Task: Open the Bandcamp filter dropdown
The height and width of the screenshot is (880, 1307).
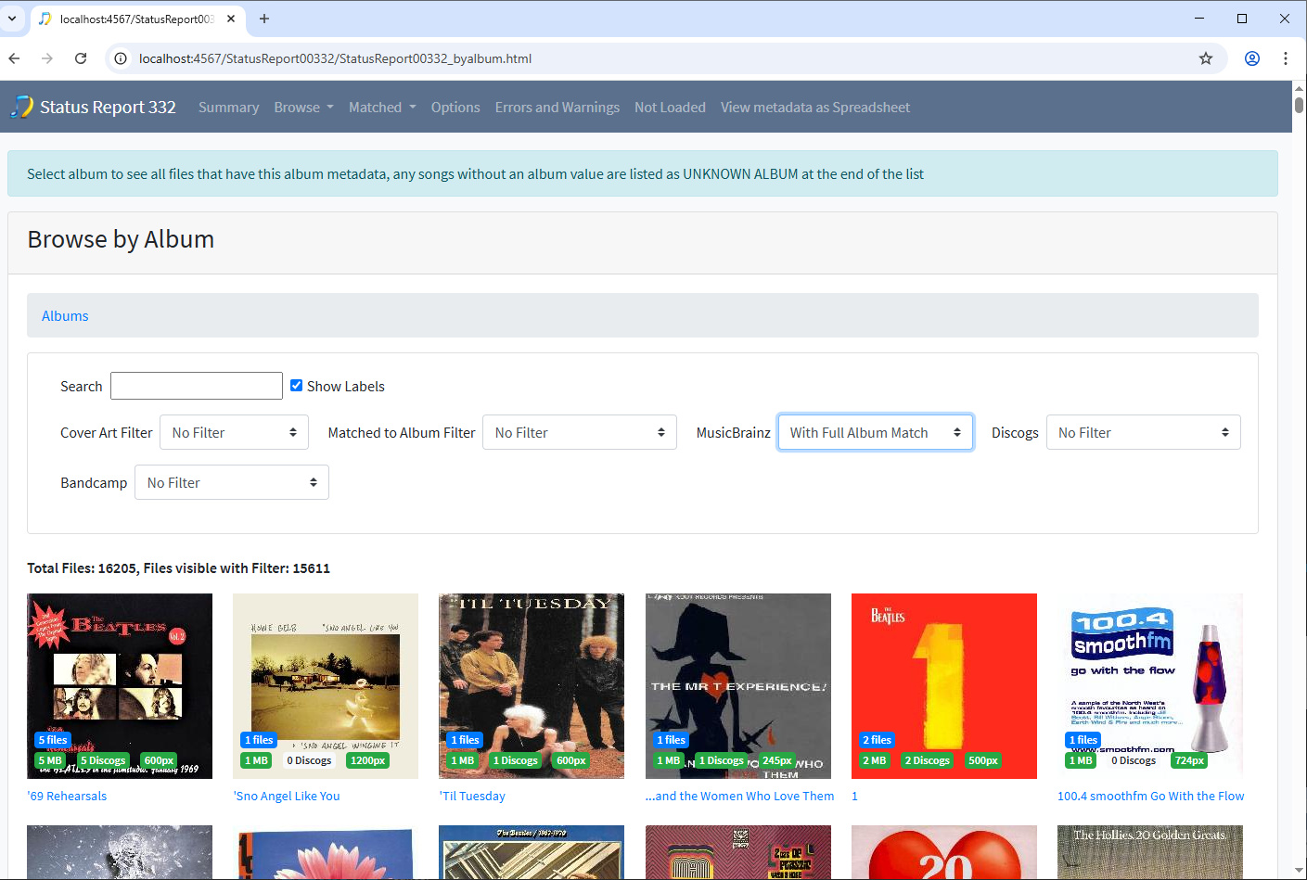Action: (232, 482)
